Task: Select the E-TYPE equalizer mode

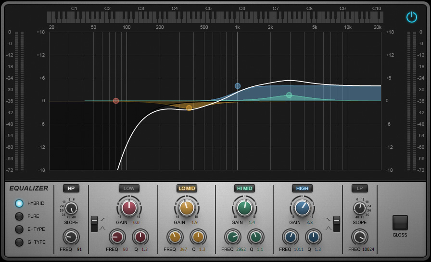Action: (19, 229)
